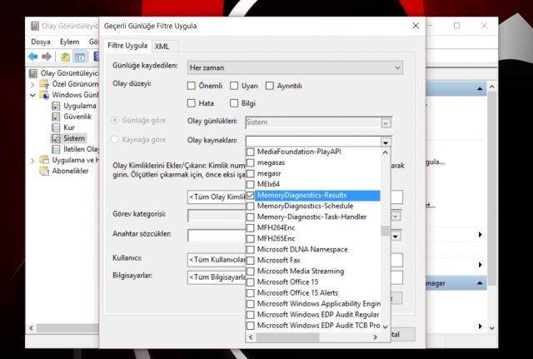
Task: Click the source list vertical scrollbar thumb
Action: coord(385,231)
